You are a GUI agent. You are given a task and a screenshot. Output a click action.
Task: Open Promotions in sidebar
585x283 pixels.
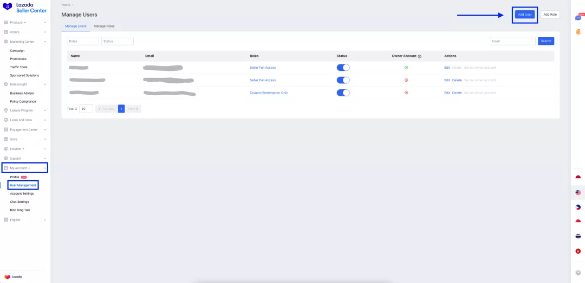tap(18, 59)
